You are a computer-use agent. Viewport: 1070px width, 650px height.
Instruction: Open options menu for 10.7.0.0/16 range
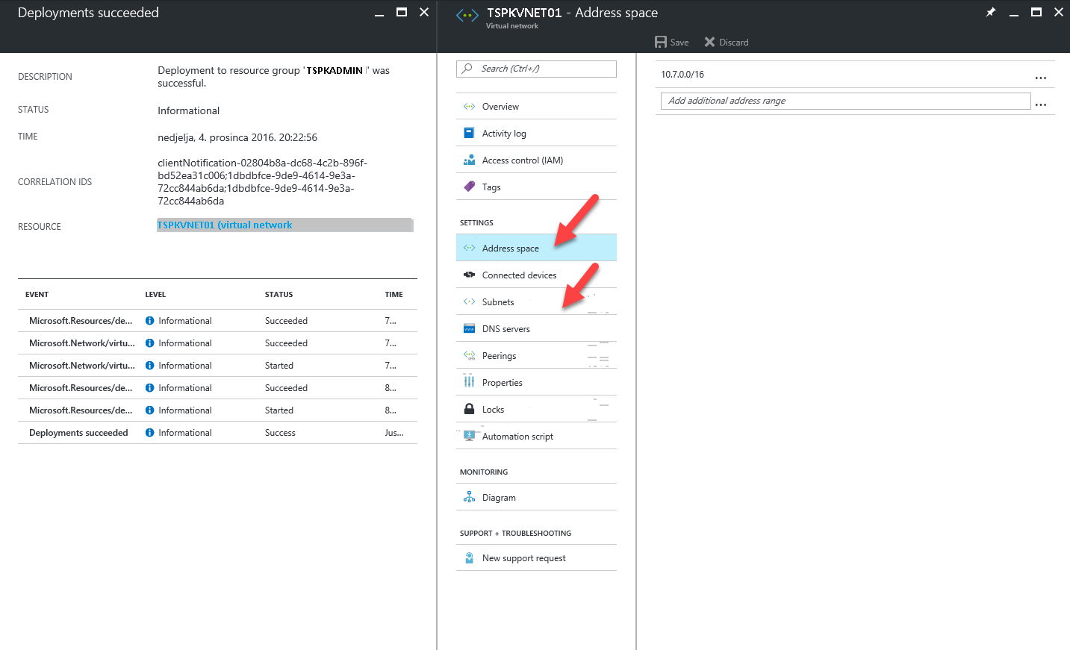tap(1040, 78)
